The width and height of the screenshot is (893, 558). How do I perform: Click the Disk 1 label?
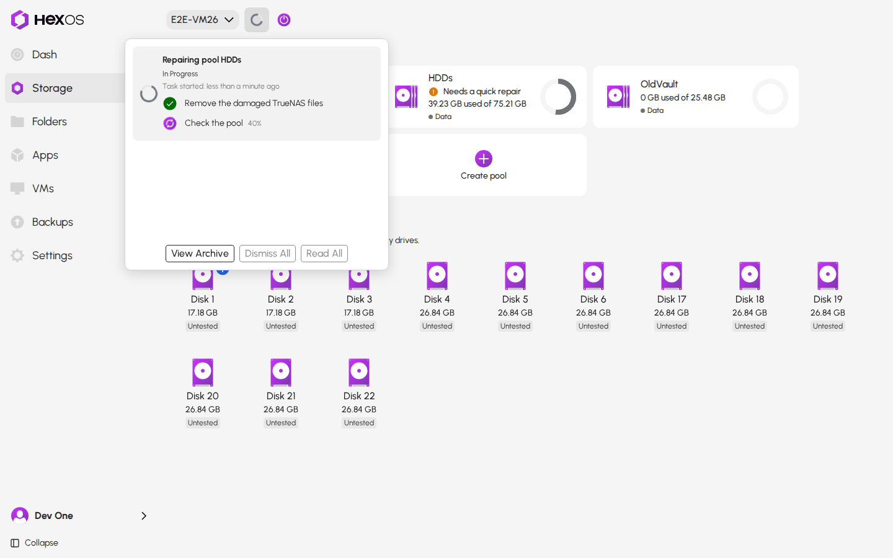[203, 299]
